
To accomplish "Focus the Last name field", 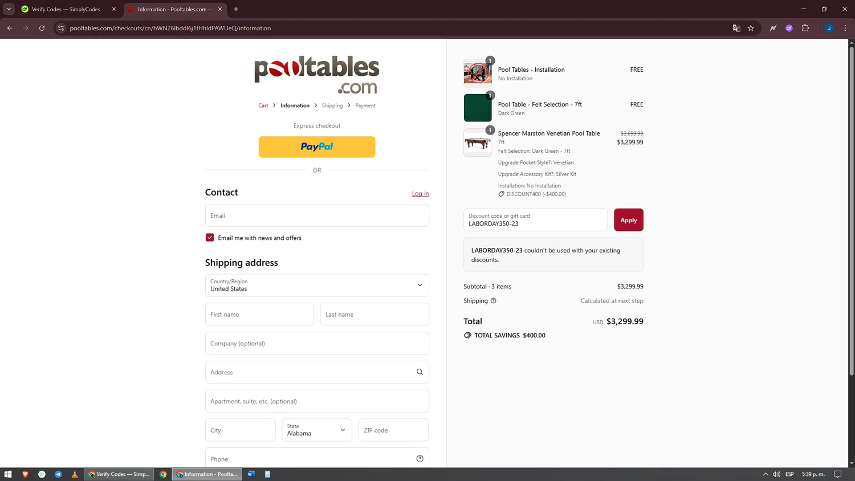I will point(374,314).
